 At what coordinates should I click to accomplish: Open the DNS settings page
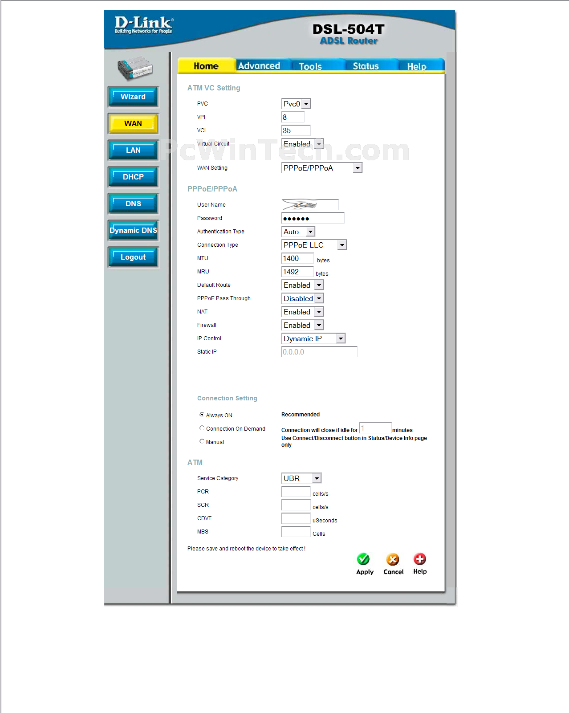click(133, 204)
